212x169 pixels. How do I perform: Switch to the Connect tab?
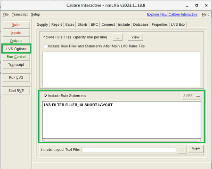pos(108,24)
